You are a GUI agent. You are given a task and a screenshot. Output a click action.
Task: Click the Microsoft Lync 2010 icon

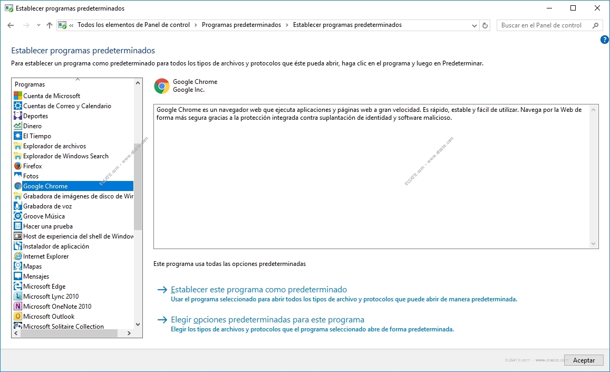point(18,297)
